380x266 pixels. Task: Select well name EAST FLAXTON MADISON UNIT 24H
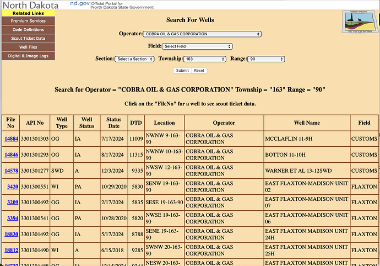(307, 235)
